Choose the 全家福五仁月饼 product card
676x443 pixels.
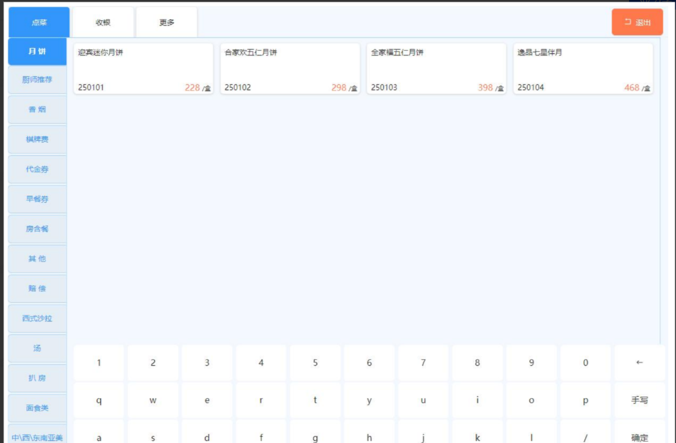(436, 69)
